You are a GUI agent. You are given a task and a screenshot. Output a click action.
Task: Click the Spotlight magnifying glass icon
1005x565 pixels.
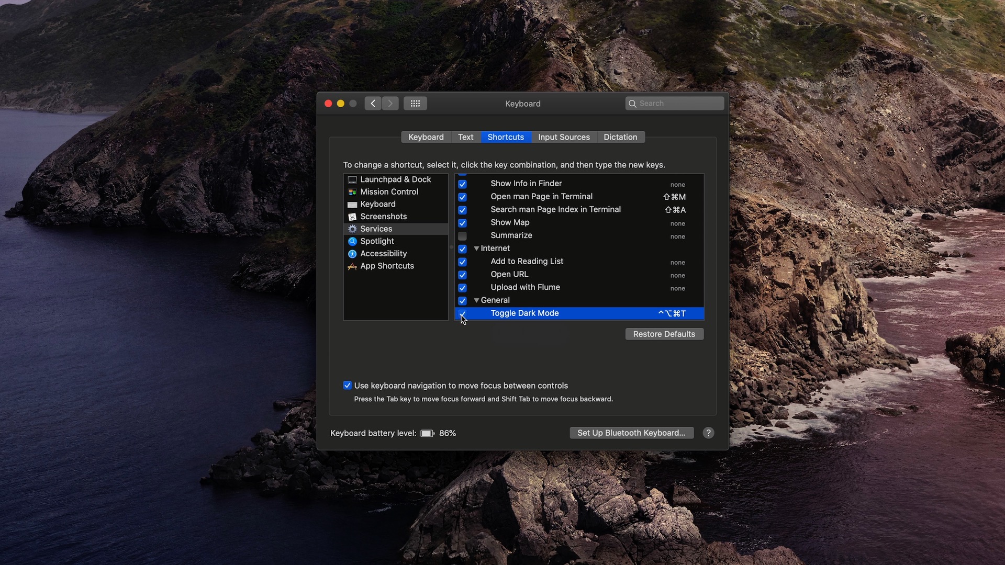[352, 241]
